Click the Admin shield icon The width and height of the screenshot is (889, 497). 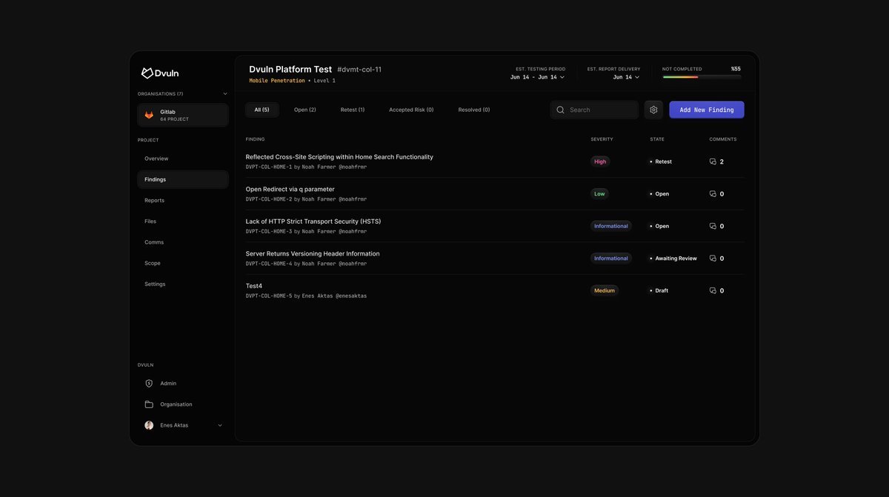tap(149, 384)
